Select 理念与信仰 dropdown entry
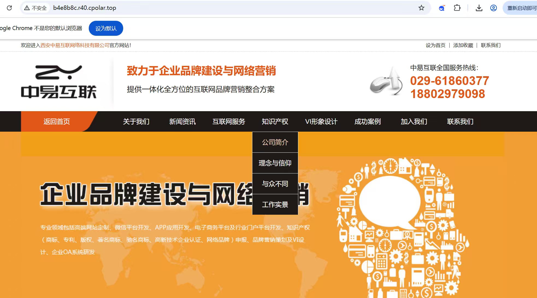This screenshot has height=298, width=537. tap(275, 163)
